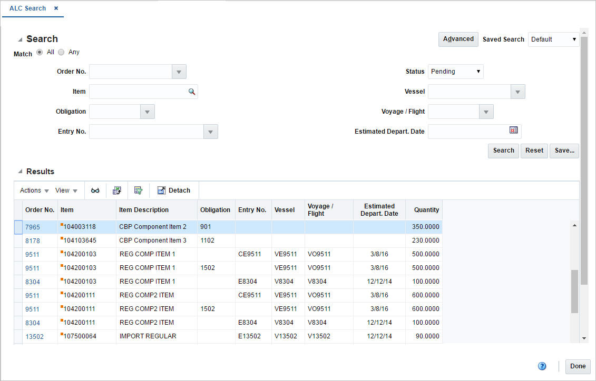Click the Search button

click(x=503, y=151)
